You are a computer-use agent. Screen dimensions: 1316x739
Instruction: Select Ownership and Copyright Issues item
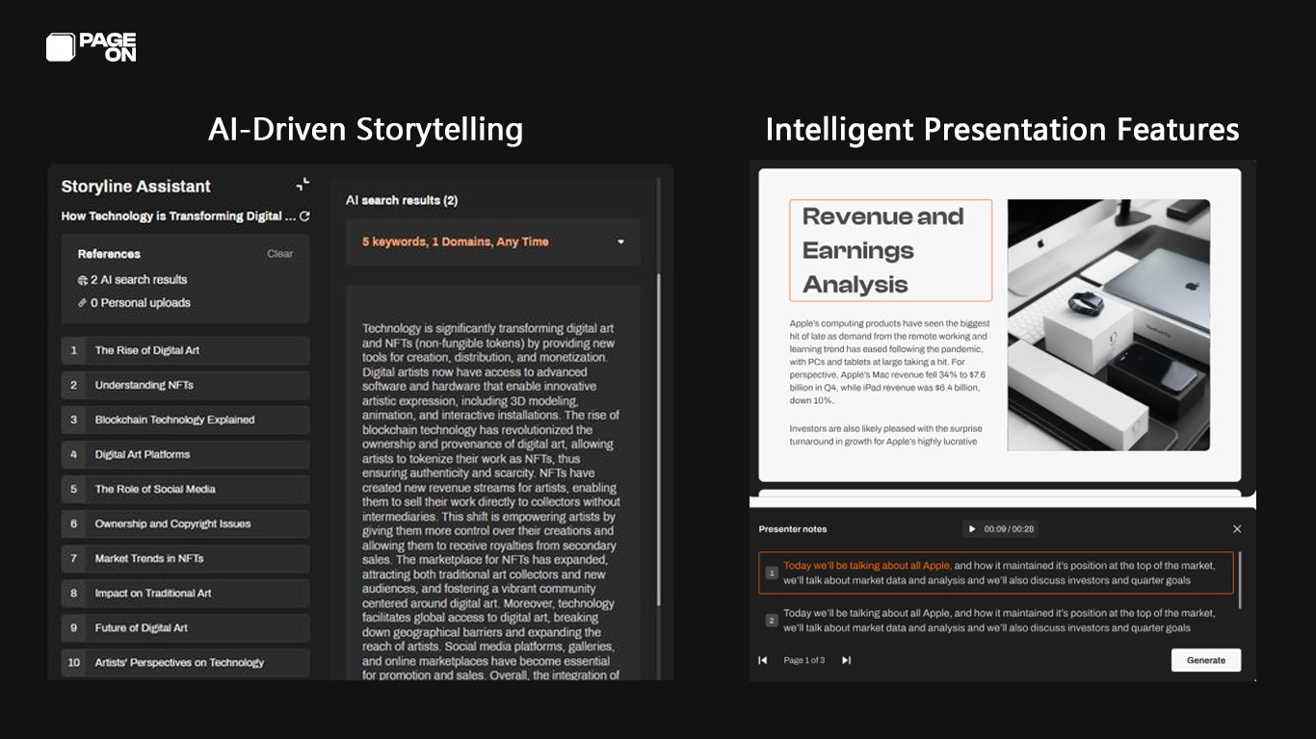(185, 523)
